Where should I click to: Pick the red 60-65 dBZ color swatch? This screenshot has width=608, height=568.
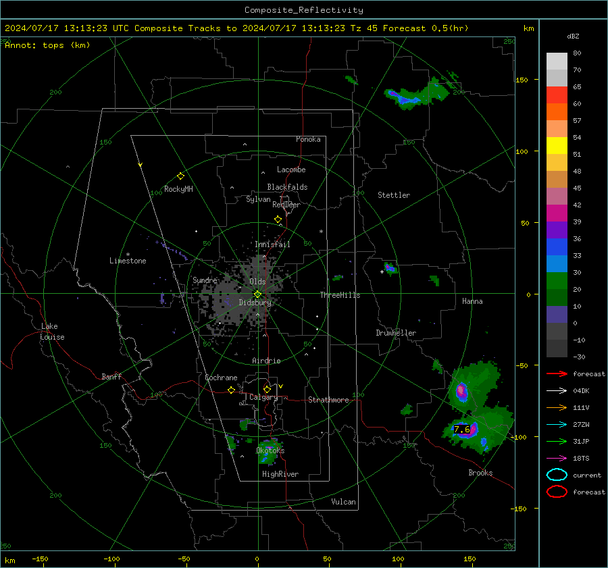(557, 95)
